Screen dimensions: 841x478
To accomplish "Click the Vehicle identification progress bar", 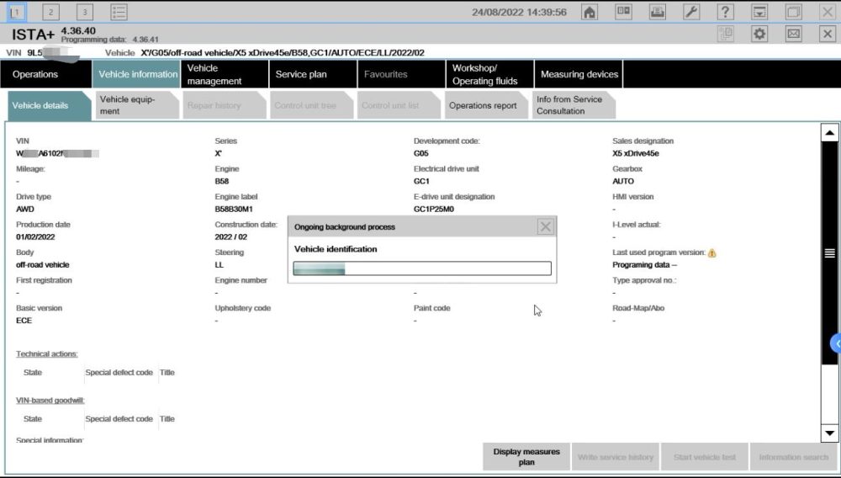I will pos(422,268).
